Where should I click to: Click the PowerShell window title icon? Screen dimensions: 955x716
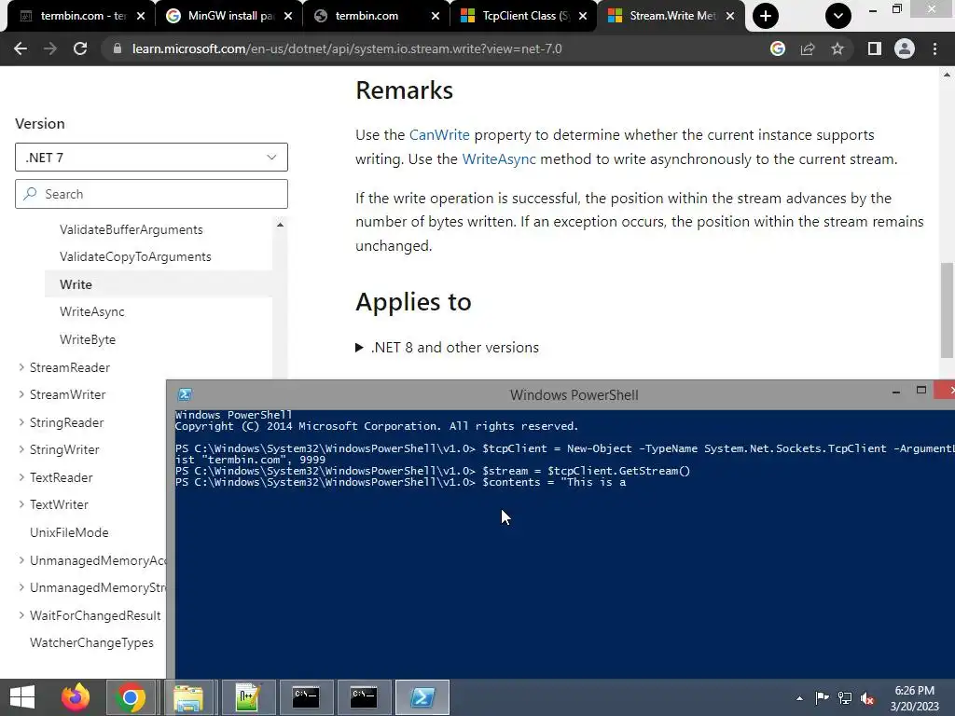(185, 394)
